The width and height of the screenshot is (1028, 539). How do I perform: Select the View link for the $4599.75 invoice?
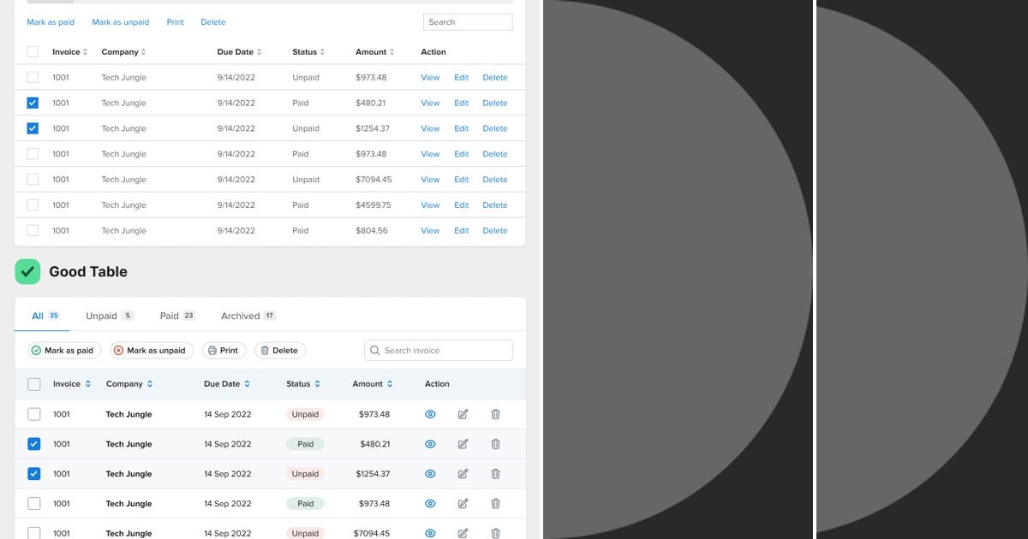coord(430,204)
